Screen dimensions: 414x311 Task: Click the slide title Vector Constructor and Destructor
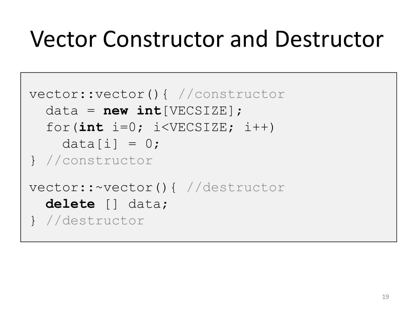click(207, 39)
